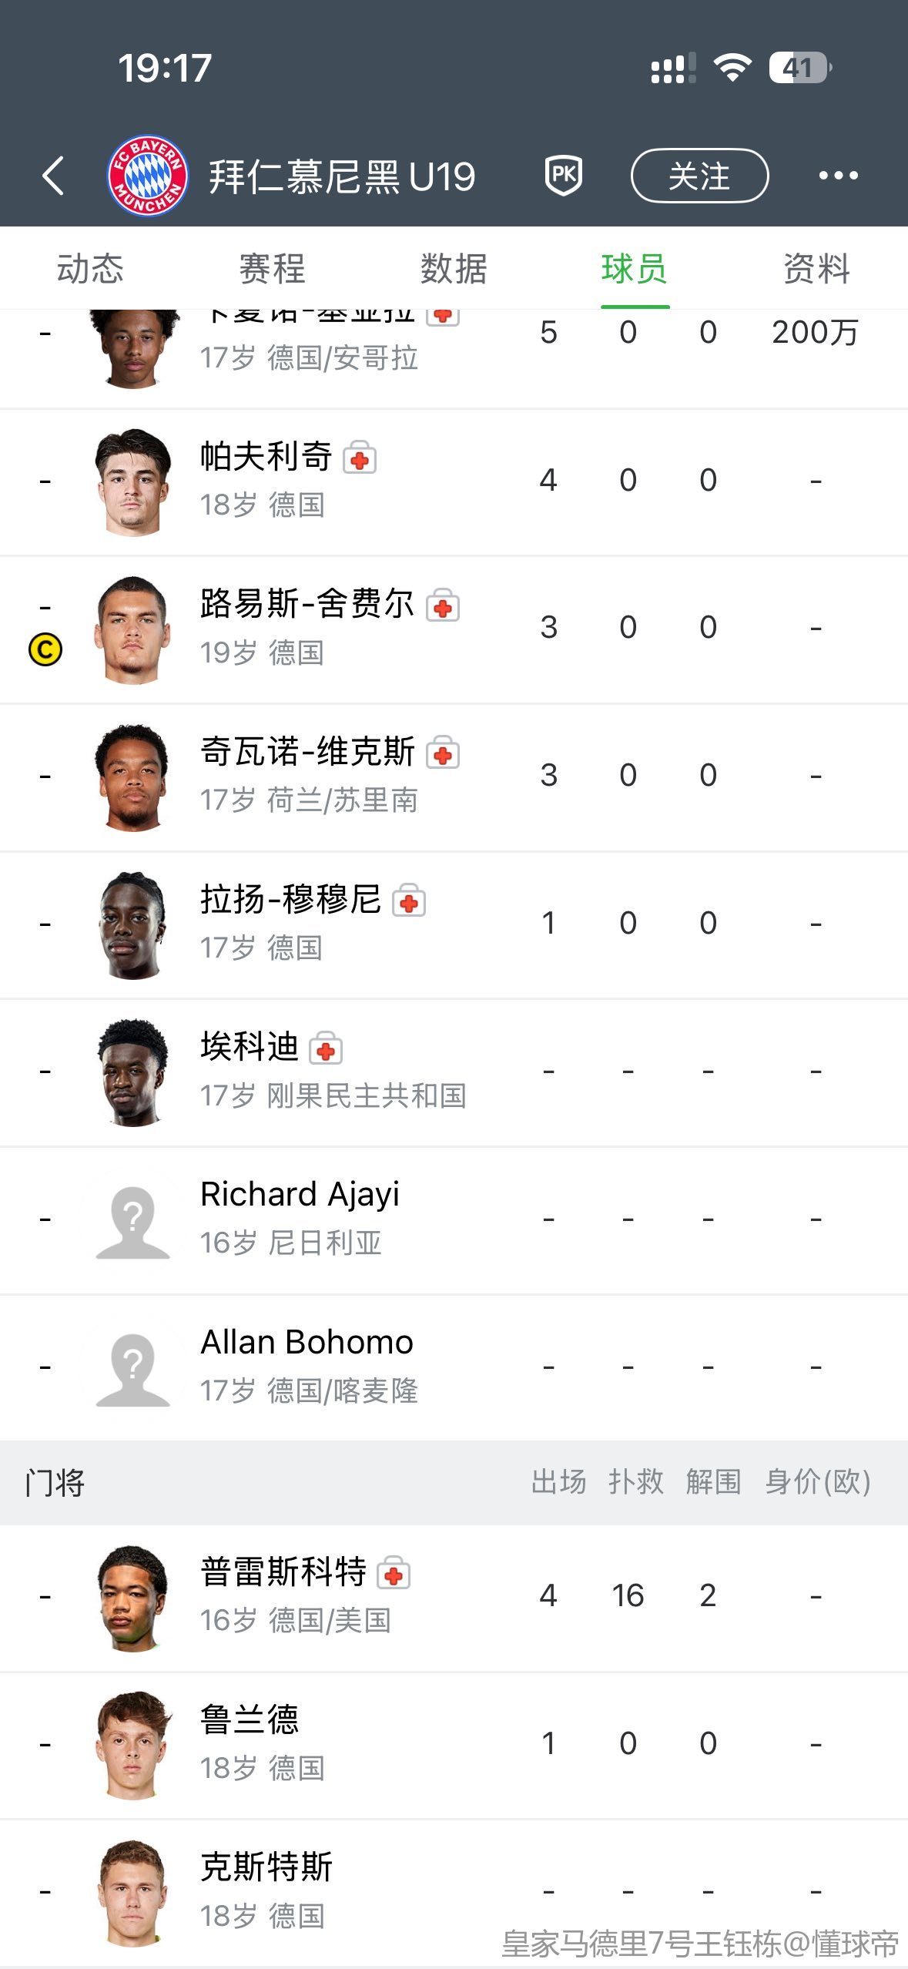Switch to the 动态 tab
This screenshot has height=1969, width=908.
pyautogui.click(x=90, y=269)
